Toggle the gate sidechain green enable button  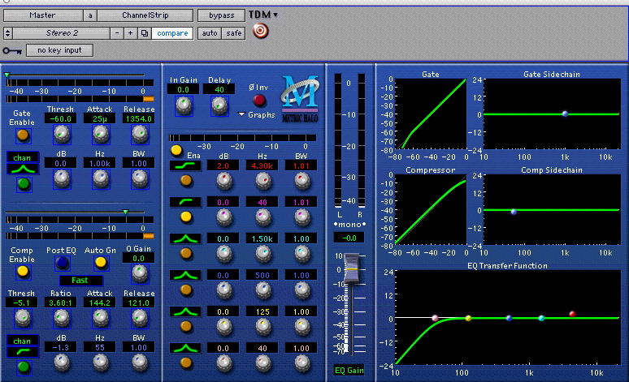tap(24, 185)
